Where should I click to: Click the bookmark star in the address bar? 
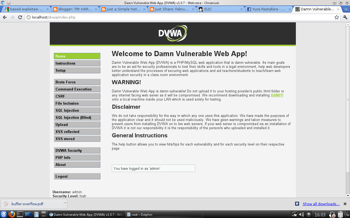(x=337, y=17)
